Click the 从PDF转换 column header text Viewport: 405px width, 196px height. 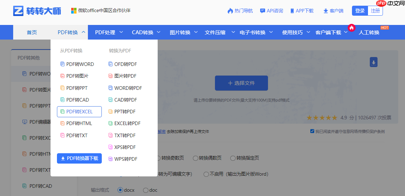[71, 51]
